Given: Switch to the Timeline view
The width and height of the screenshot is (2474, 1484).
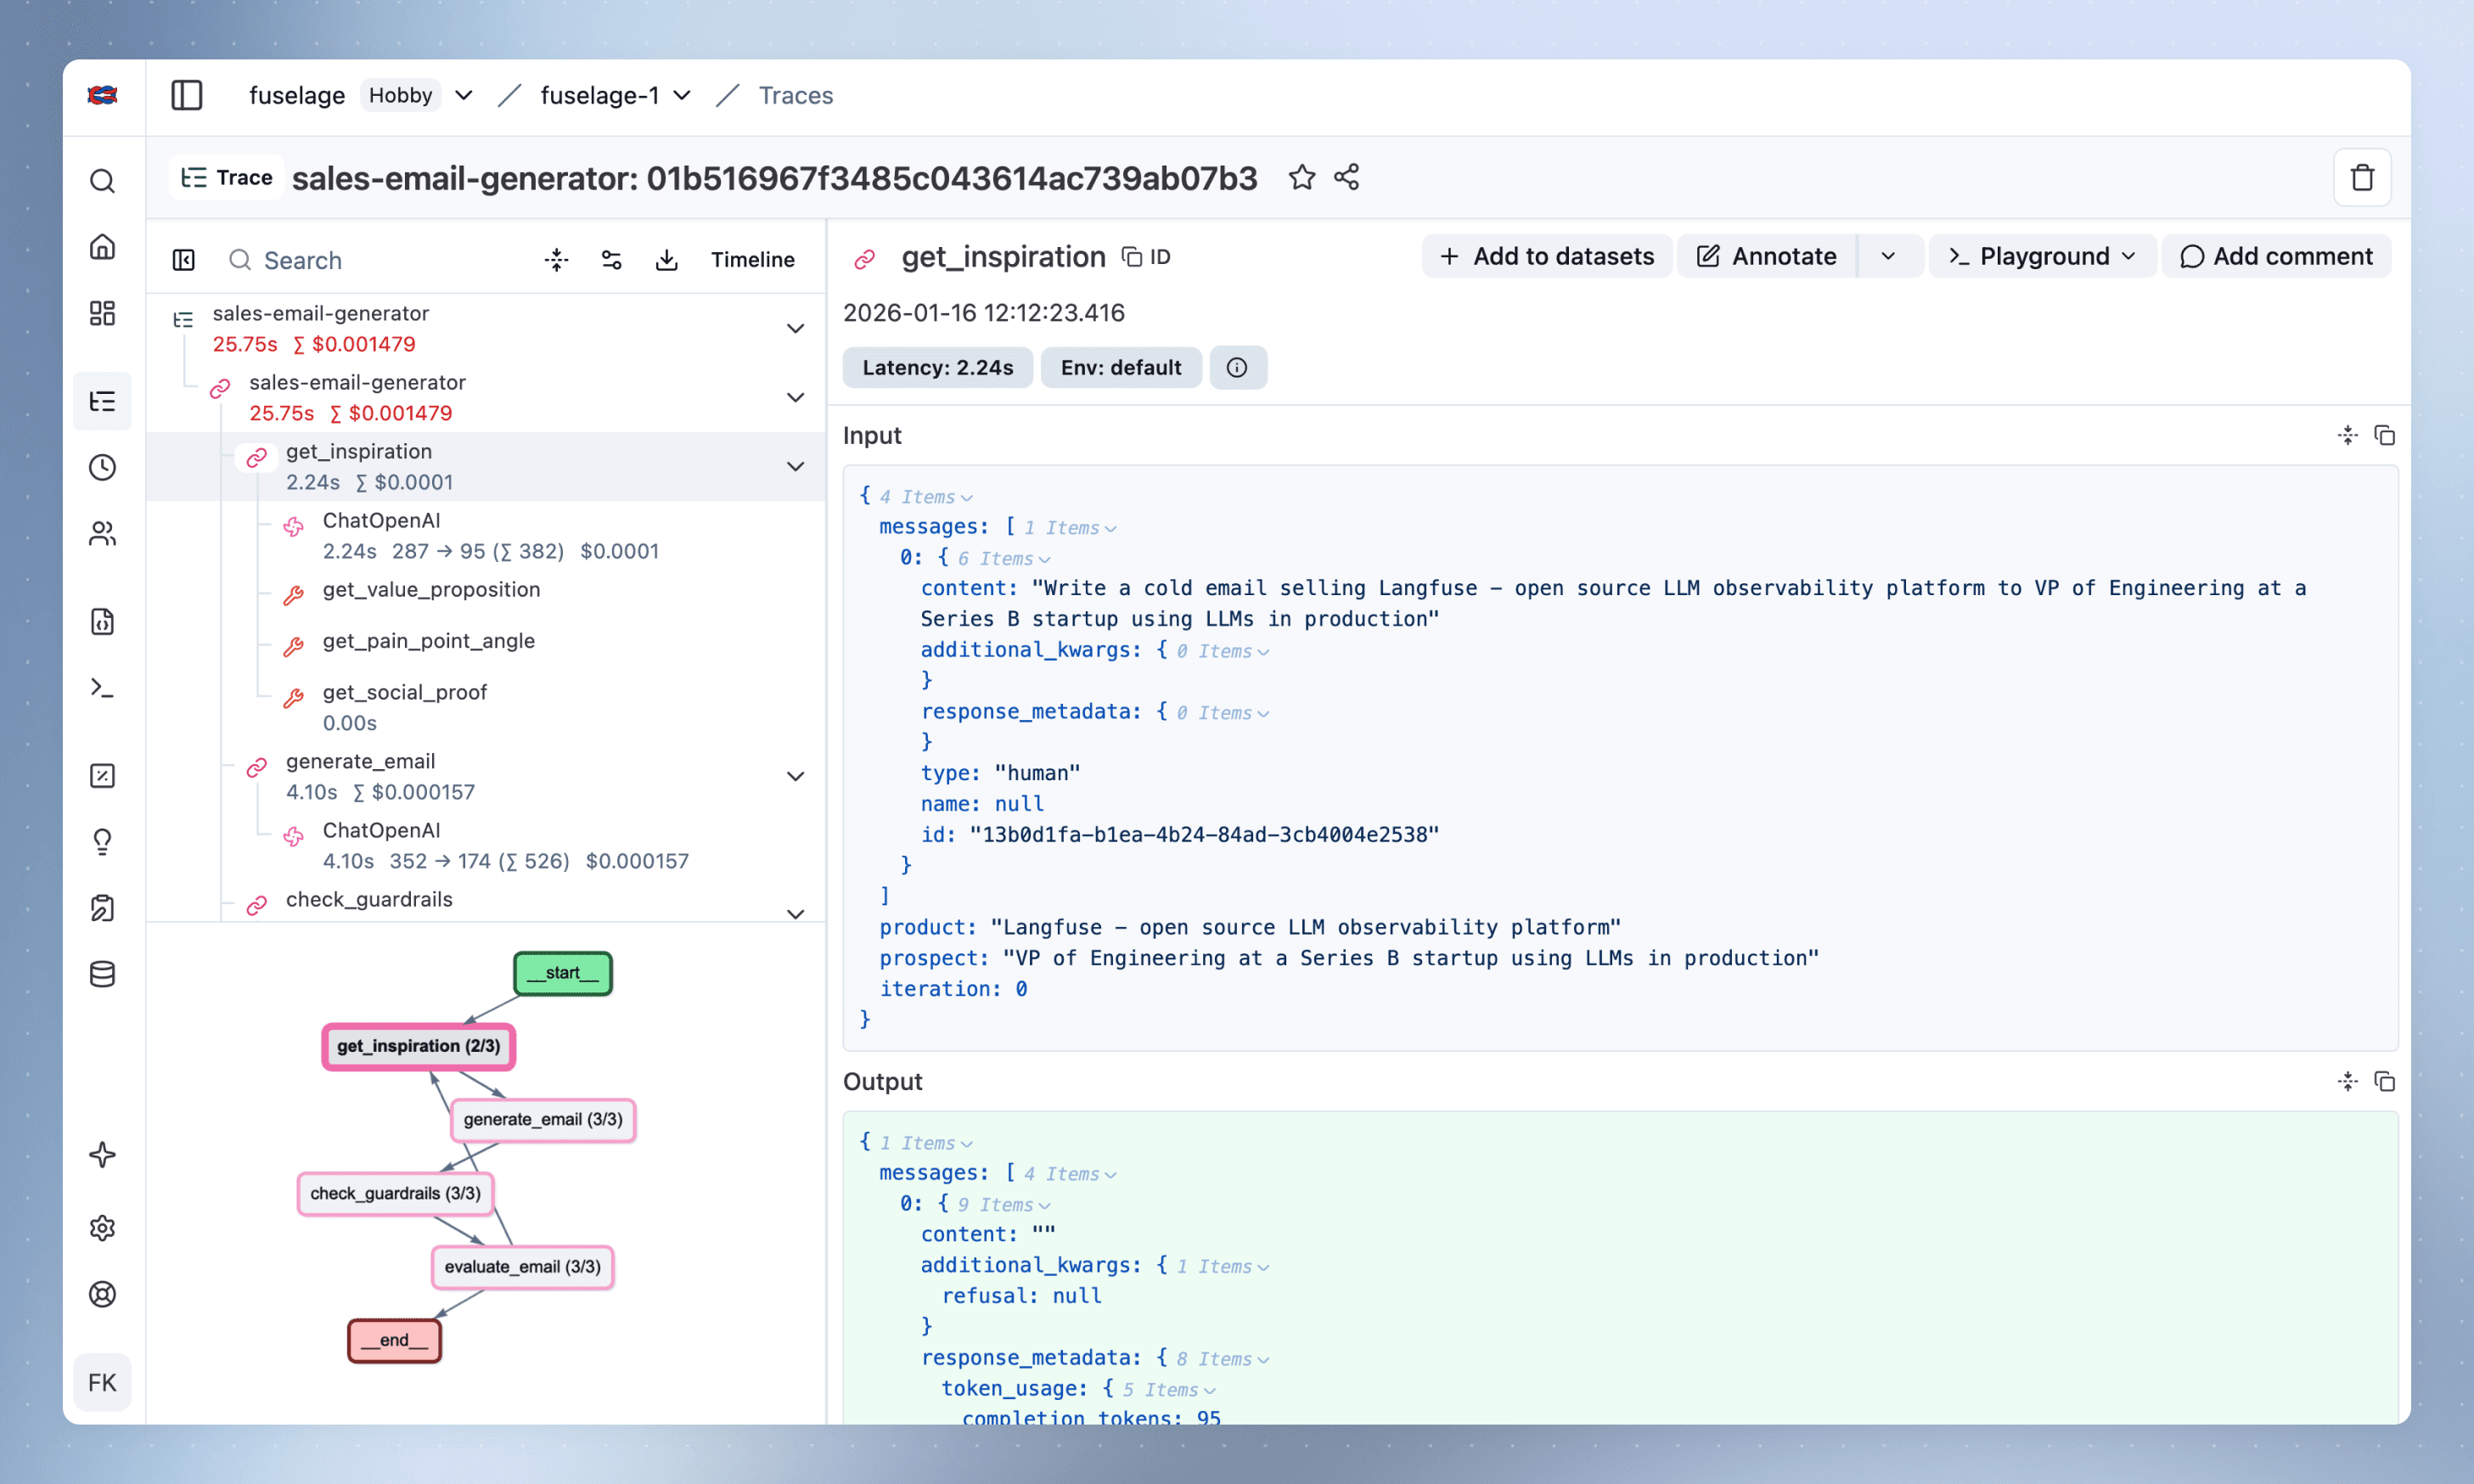Looking at the screenshot, I should click(752, 259).
